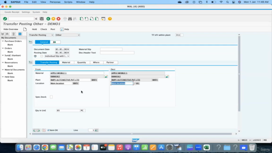272x153 pixels.
Task: Click the Previous Page icon
Action: (x=87, y=19)
